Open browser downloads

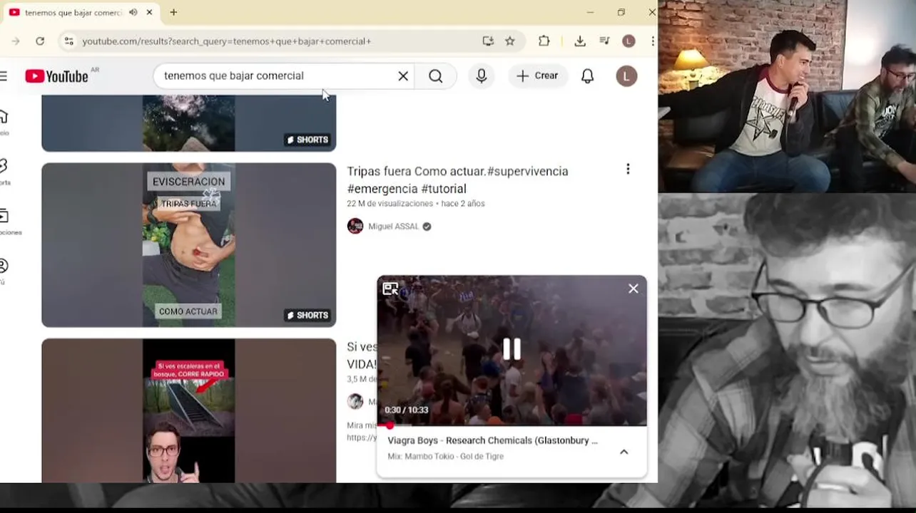[x=580, y=41]
